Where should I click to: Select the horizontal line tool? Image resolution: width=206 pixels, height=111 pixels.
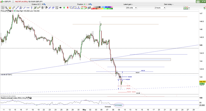[x=28, y=8]
